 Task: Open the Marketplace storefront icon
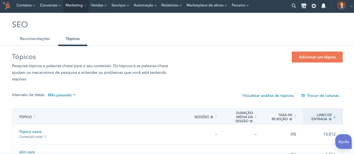point(304,6)
